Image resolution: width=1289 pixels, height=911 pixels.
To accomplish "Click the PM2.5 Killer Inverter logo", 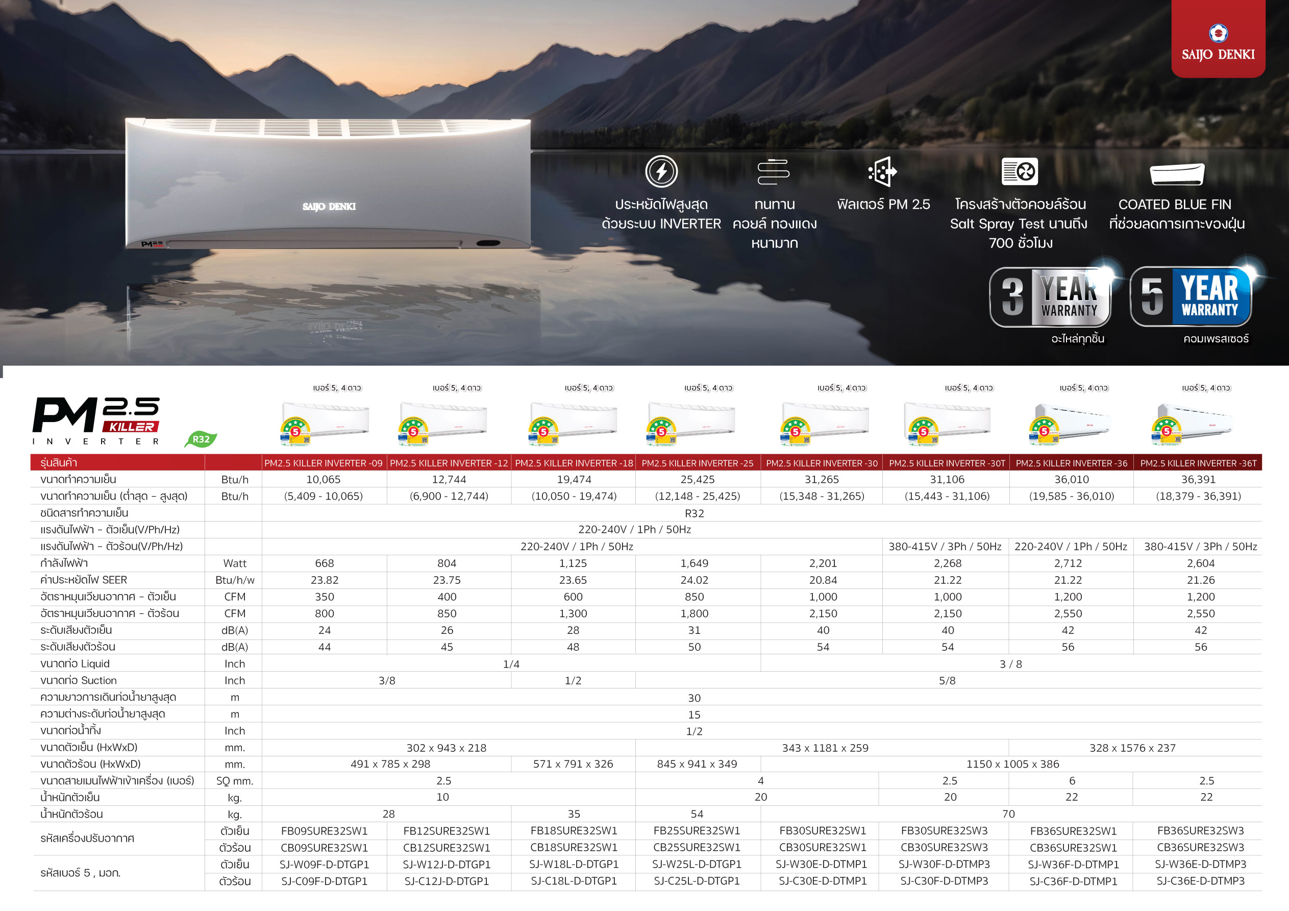I will [96, 421].
